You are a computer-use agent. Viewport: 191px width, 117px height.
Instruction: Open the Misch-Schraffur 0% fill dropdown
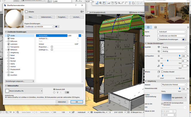click(x=24, y=91)
